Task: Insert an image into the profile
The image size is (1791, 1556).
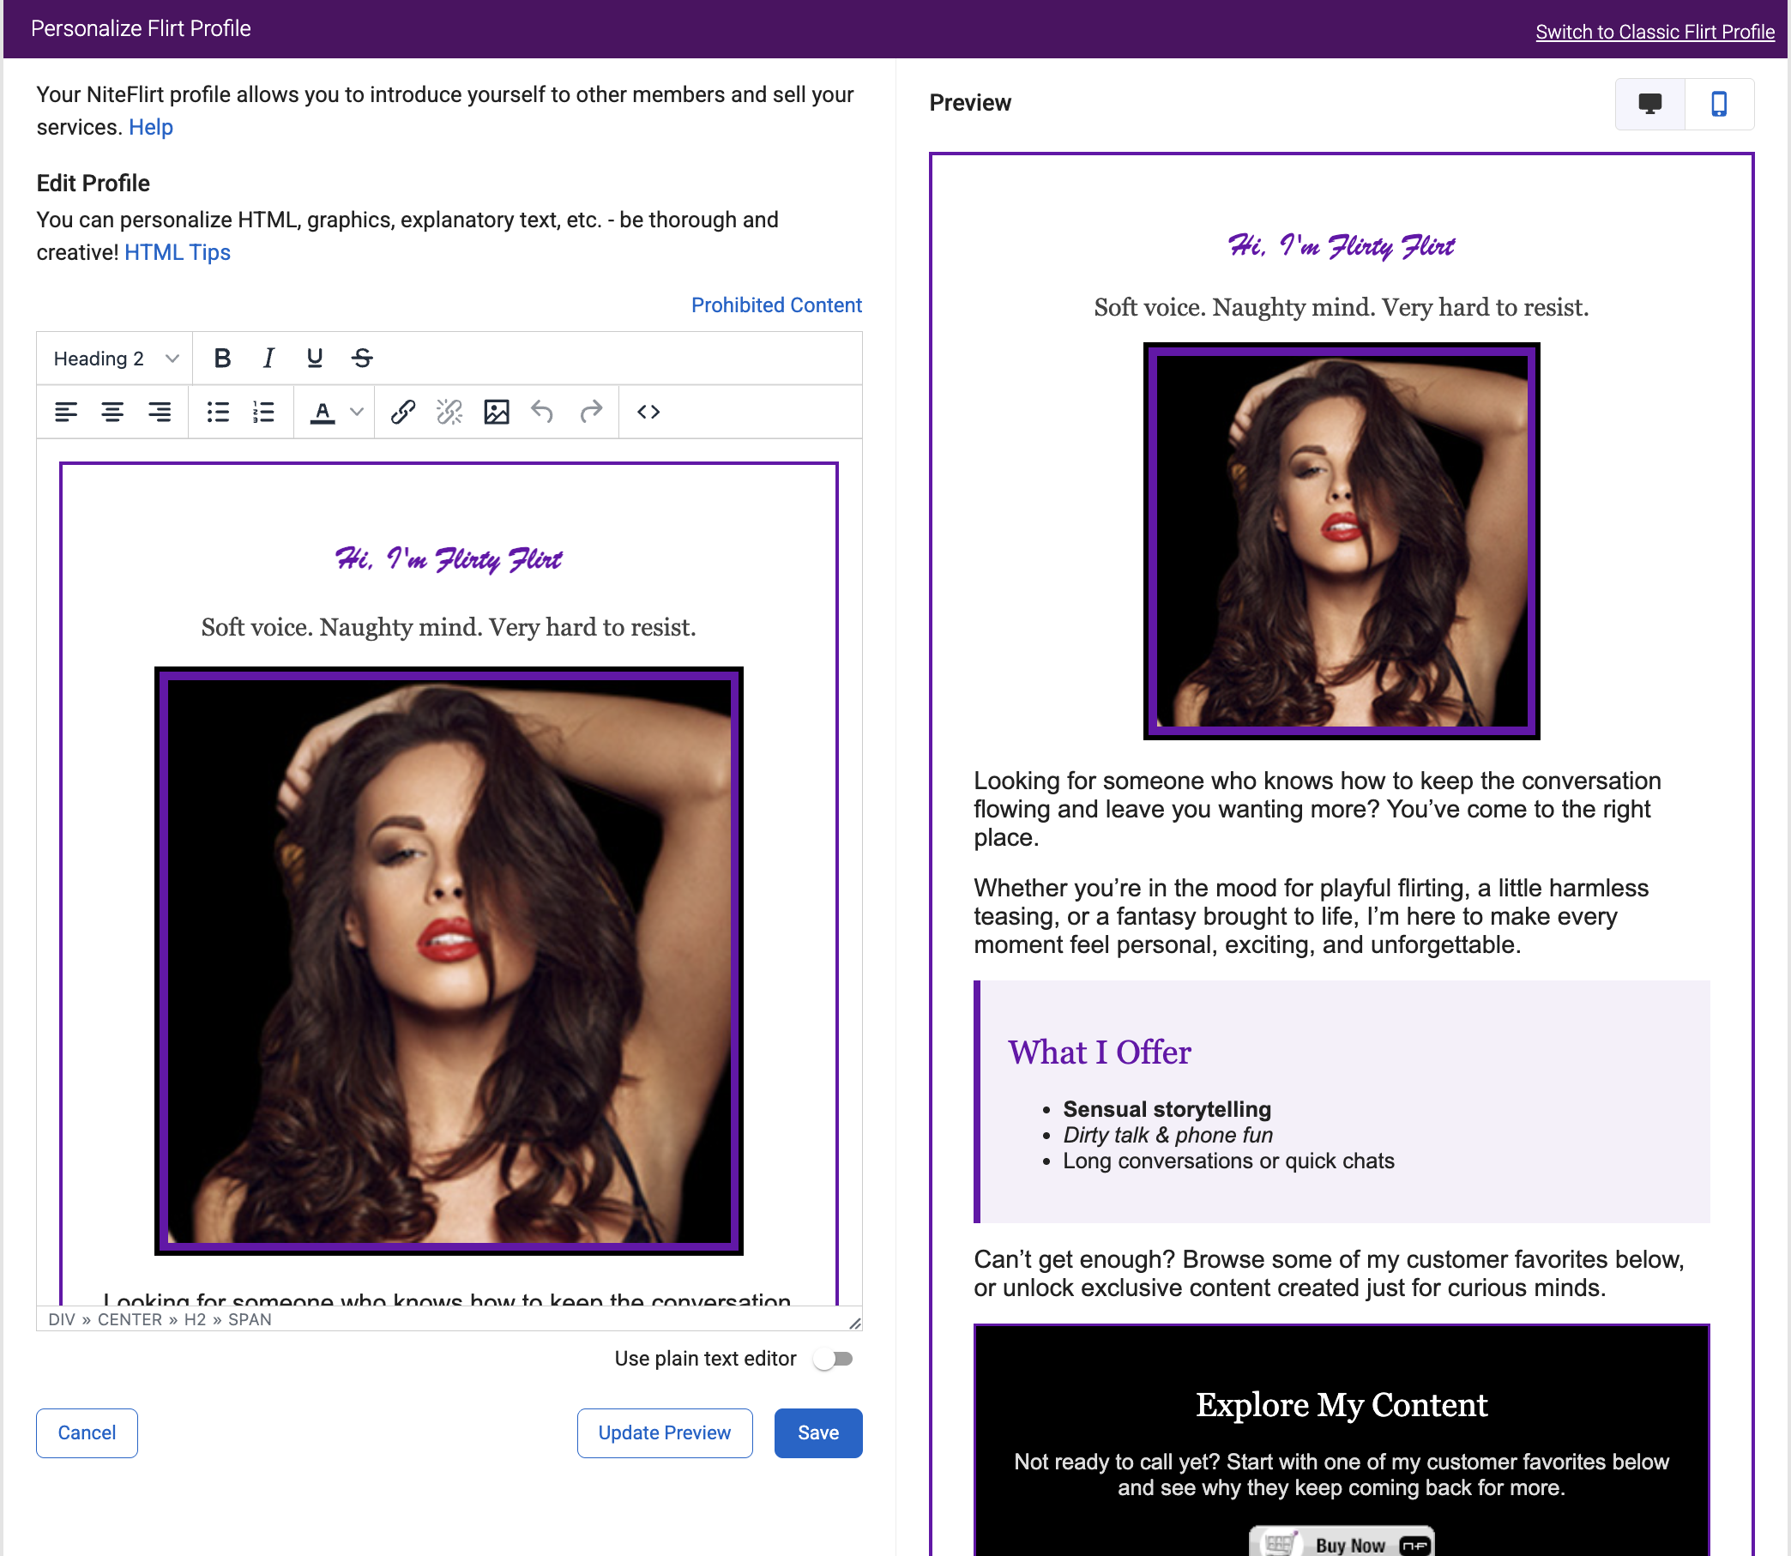Action: 497,412
